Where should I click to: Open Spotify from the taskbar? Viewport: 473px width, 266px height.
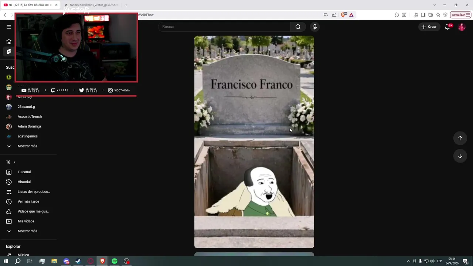click(x=115, y=261)
